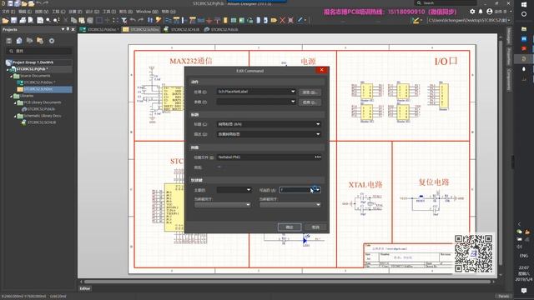Click the ellipsis button for Netlabel.PNG file
This screenshot has height=300, width=534.
[318, 157]
